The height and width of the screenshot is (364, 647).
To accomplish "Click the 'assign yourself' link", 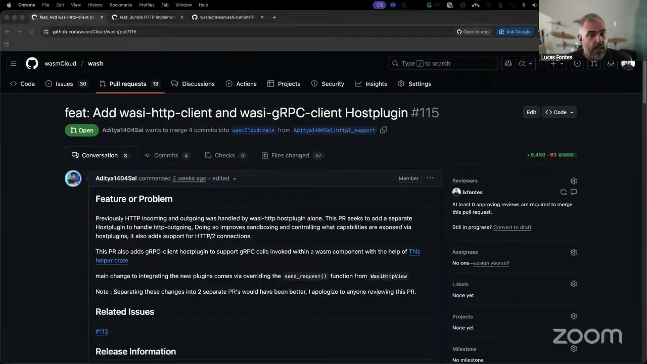I will point(491,263).
